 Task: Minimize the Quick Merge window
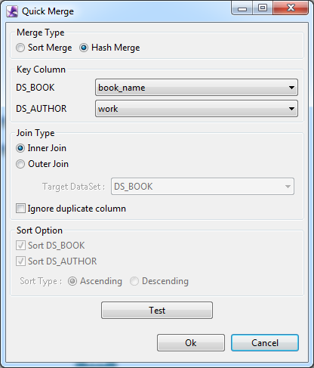coord(242,8)
